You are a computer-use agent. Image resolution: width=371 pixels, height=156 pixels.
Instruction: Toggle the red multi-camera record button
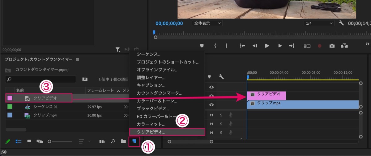point(319,46)
